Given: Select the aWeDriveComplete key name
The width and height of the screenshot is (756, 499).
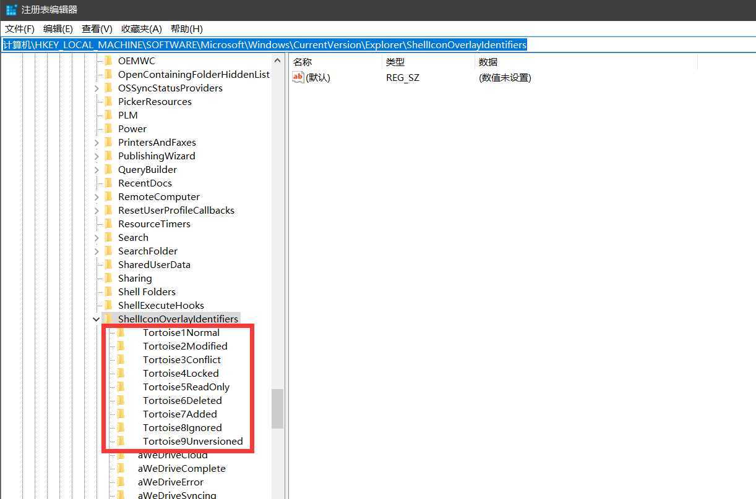Looking at the screenshot, I should pyautogui.click(x=182, y=468).
